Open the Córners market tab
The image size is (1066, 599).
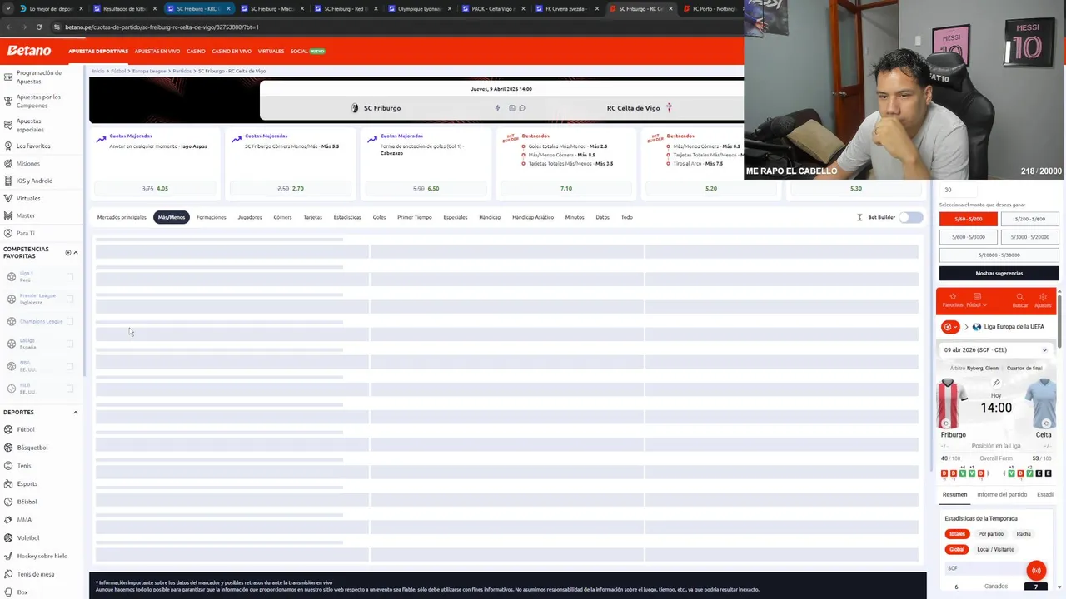[282, 217]
